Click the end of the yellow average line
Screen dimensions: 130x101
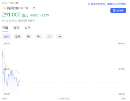20,73
